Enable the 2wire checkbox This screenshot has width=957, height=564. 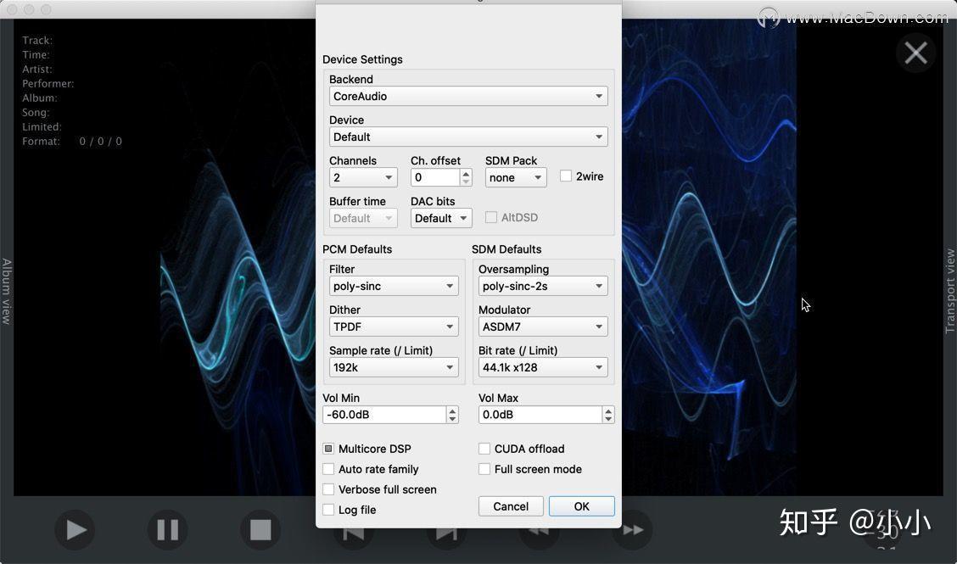pyautogui.click(x=567, y=176)
